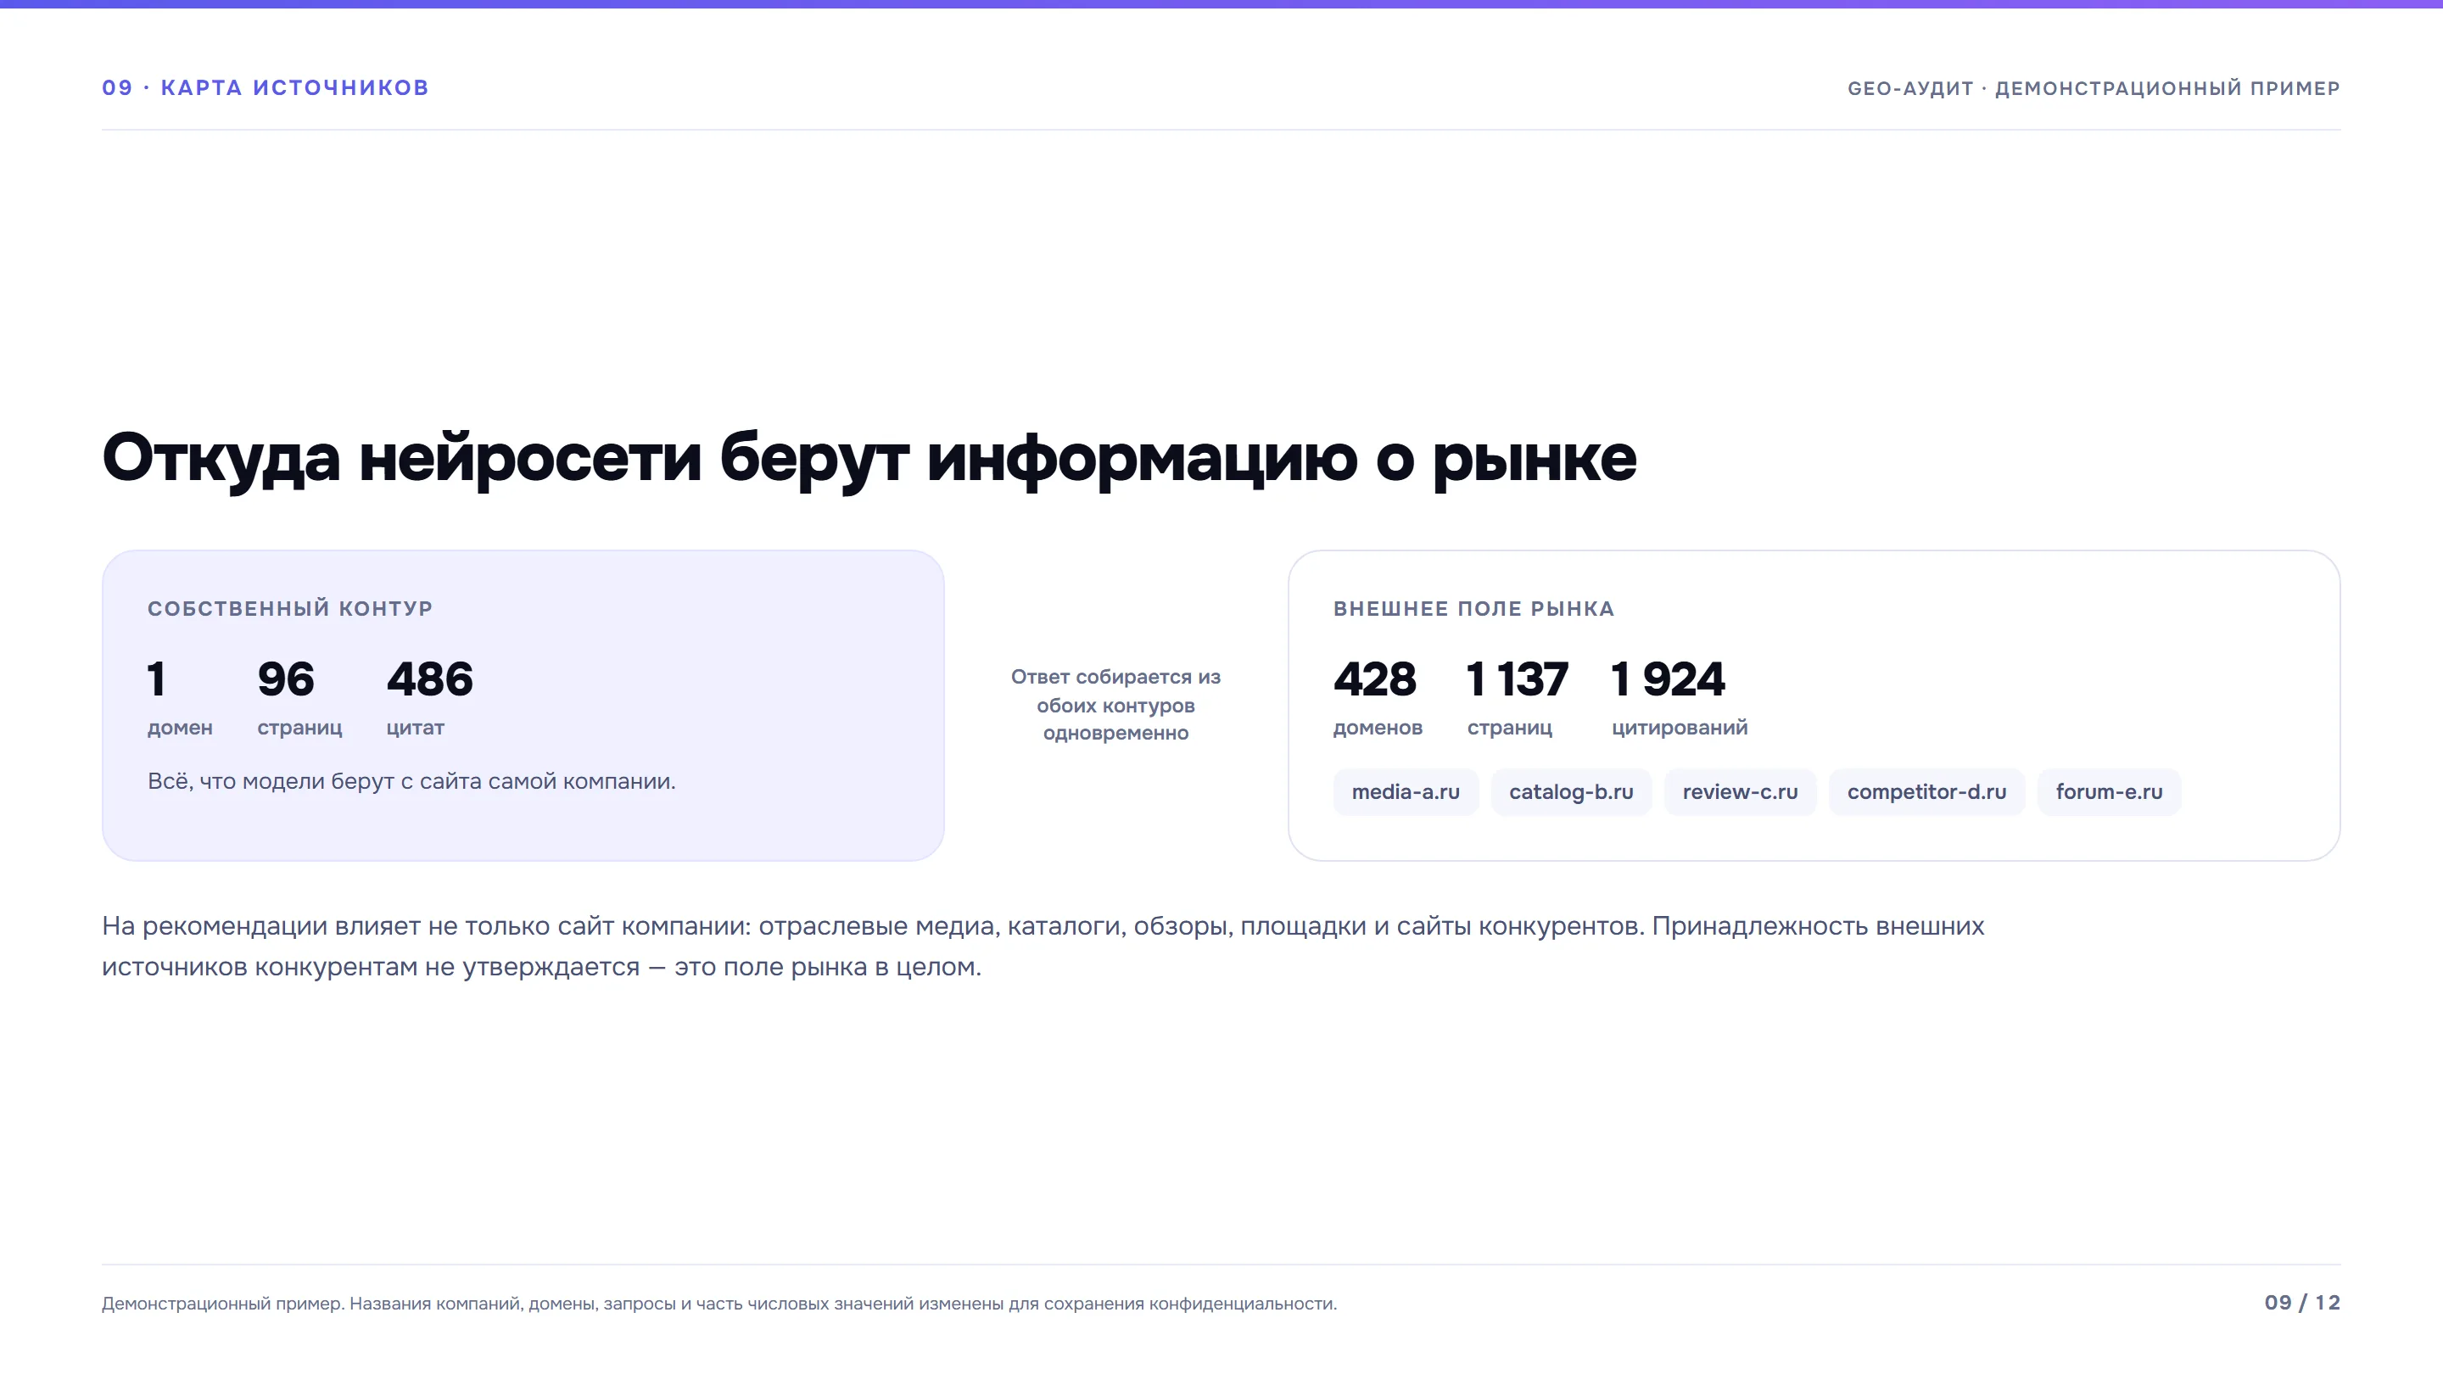Click the 'GEO-АУДИТ · ДЕМОНСТРАЦИОННЫЙ ПРИМЕР' header text
The width and height of the screenshot is (2443, 1374).
click(2093, 88)
